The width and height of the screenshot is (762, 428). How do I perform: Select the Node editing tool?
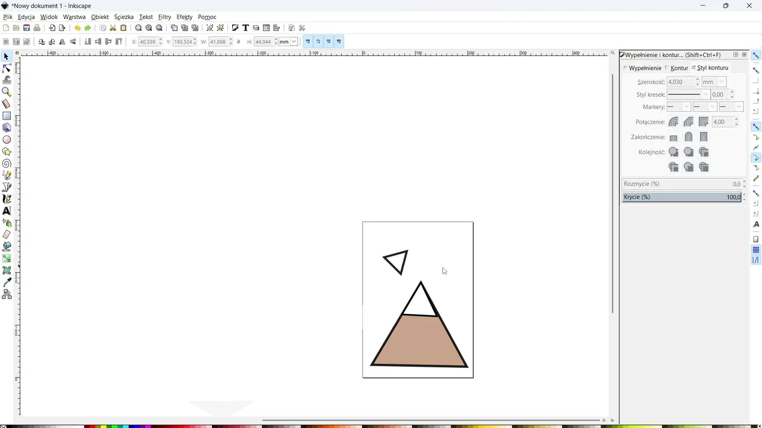pos(7,68)
